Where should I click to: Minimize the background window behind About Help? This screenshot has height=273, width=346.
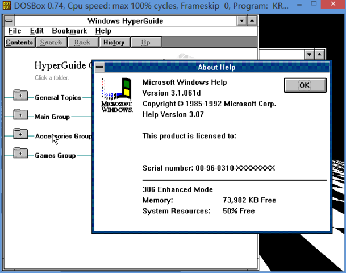click(309, 55)
